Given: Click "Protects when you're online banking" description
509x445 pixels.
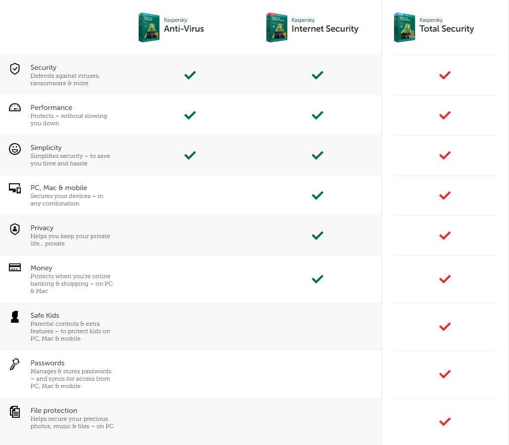Looking at the screenshot, I should click(72, 284).
